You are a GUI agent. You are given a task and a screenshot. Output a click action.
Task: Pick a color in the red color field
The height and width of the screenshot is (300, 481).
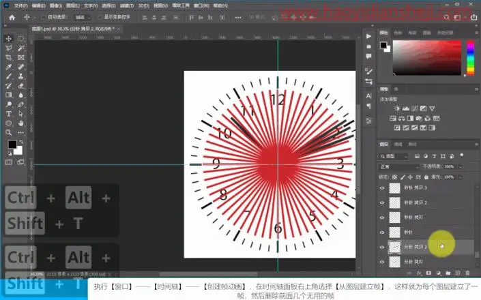click(426, 57)
